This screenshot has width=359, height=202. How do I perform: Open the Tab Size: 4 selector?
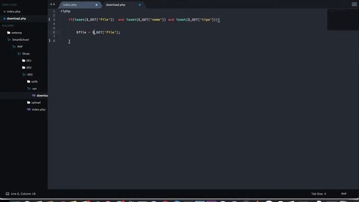click(319, 194)
